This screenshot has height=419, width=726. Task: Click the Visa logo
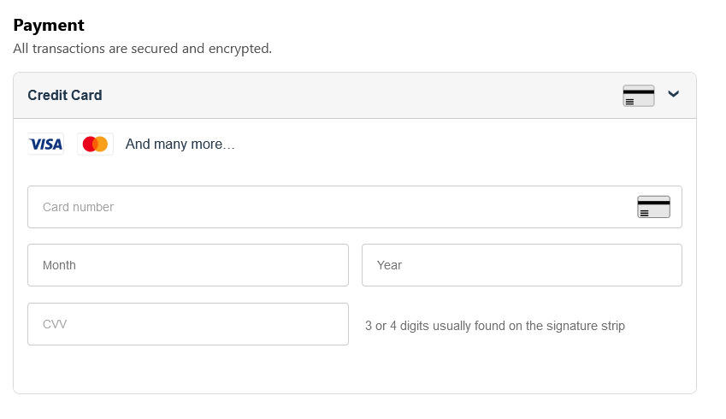pyautogui.click(x=46, y=144)
